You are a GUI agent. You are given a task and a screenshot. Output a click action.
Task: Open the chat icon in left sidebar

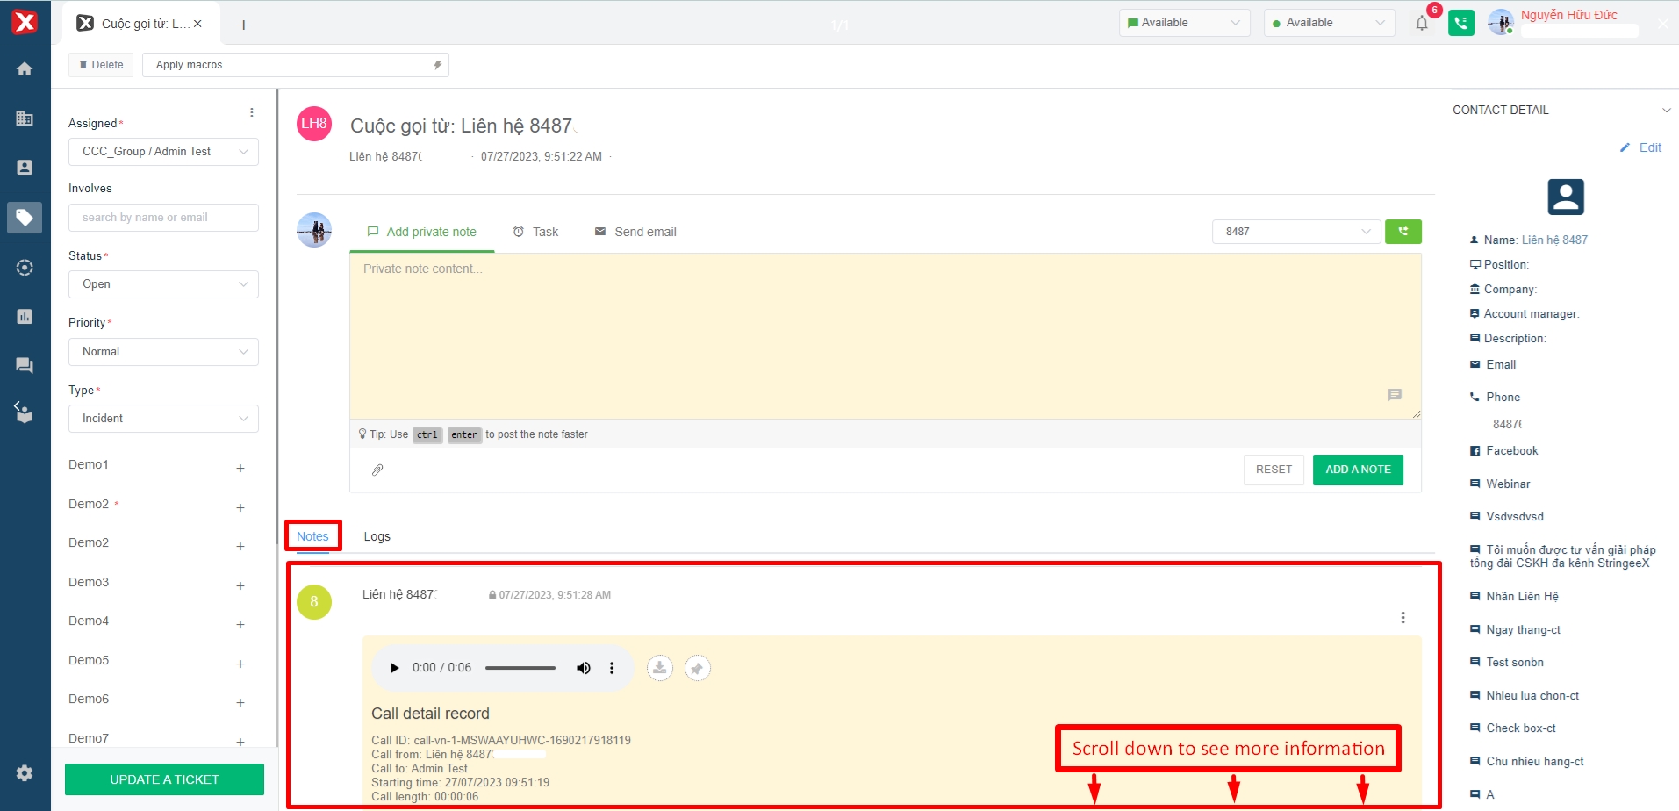pyautogui.click(x=25, y=366)
